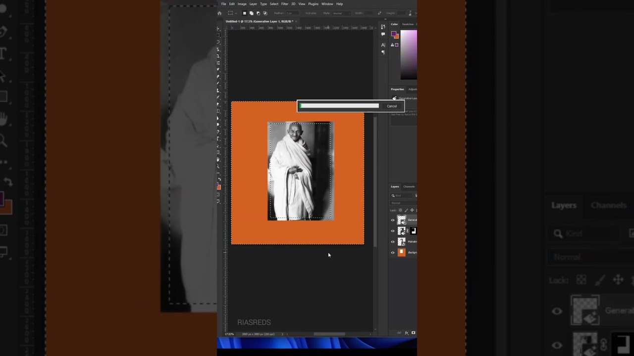Click the foreground color swatch in Color panel
Screen dimensions: 634x356
[x=394, y=34]
